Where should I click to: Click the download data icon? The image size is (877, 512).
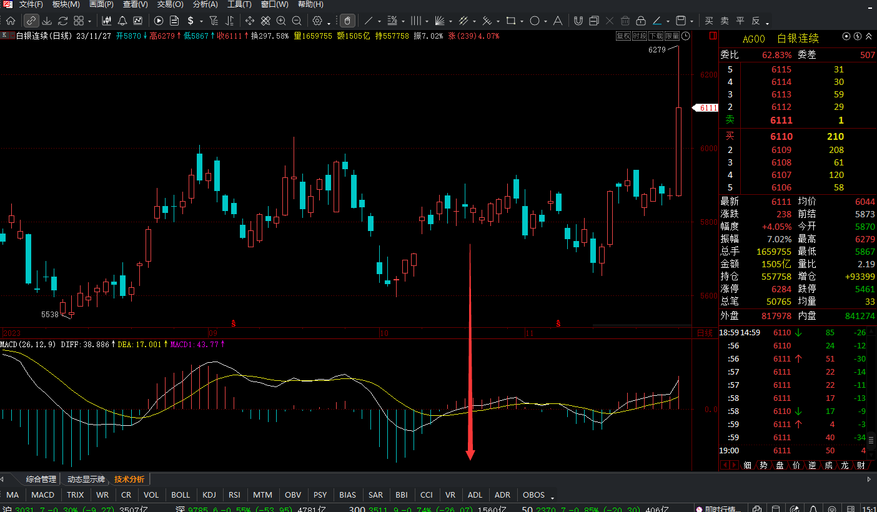click(x=47, y=21)
